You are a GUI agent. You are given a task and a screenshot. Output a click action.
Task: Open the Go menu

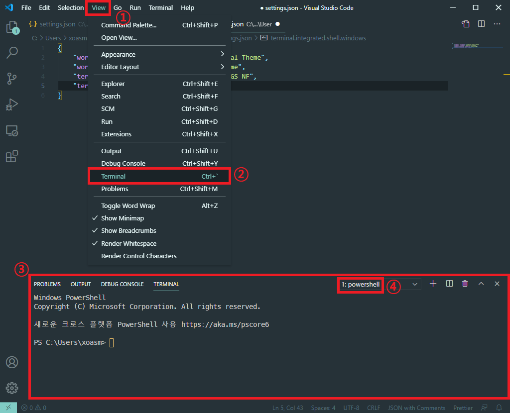118,7
